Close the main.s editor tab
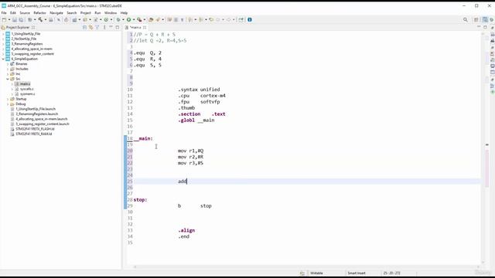The height and width of the screenshot is (278, 495). 145,28
